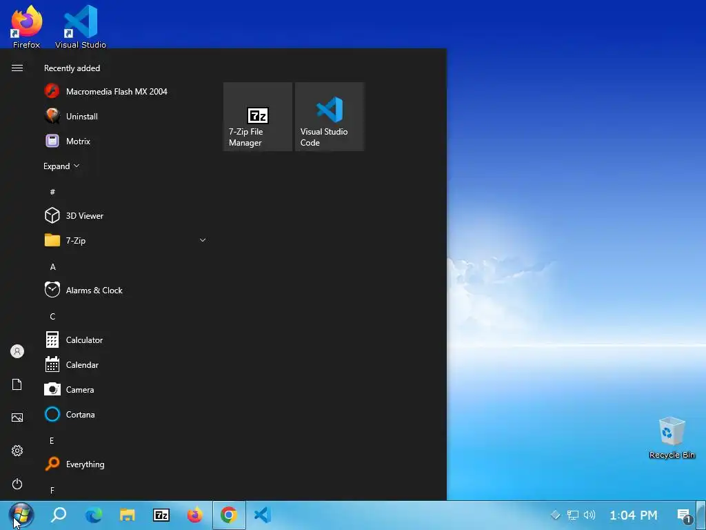Select the Firefox desktop shortcut
Screen dimensions: 706x530
26,26
